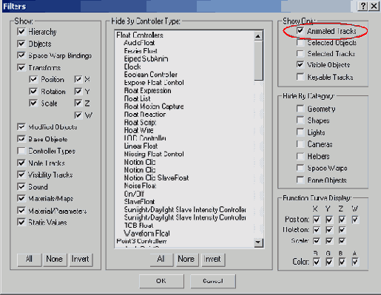Screen dimensions: 381x295
Task: Click the Cancel button
Action: [x=213, y=281]
